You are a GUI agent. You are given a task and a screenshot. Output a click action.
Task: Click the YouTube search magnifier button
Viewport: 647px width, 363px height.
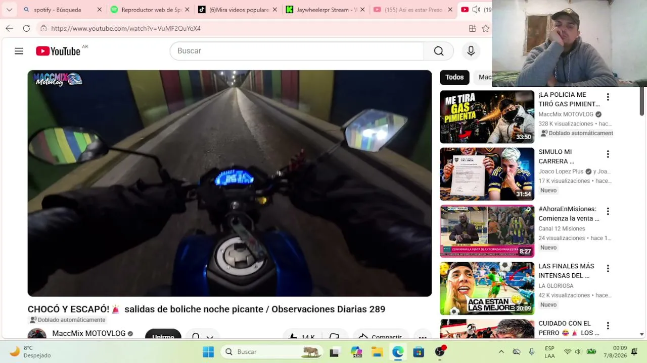[439, 51]
